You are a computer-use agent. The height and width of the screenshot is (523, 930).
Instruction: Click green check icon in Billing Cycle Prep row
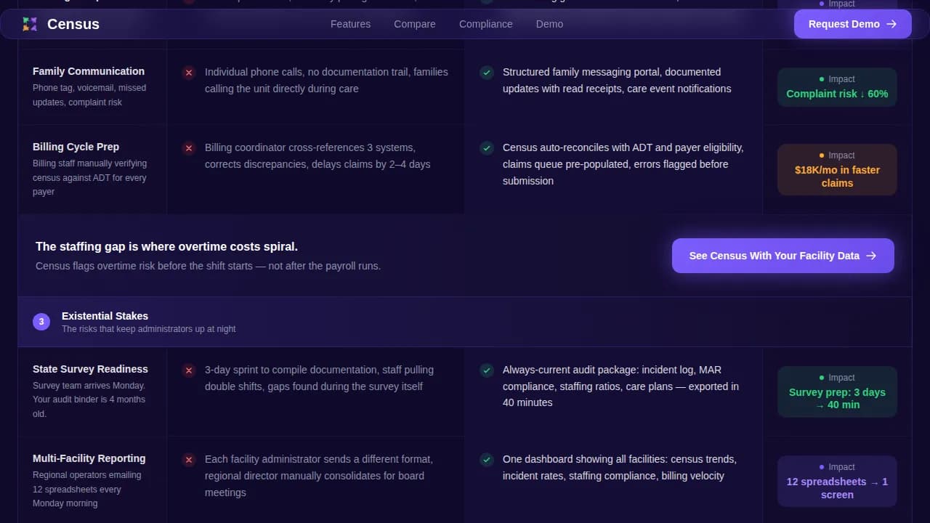point(487,148)
